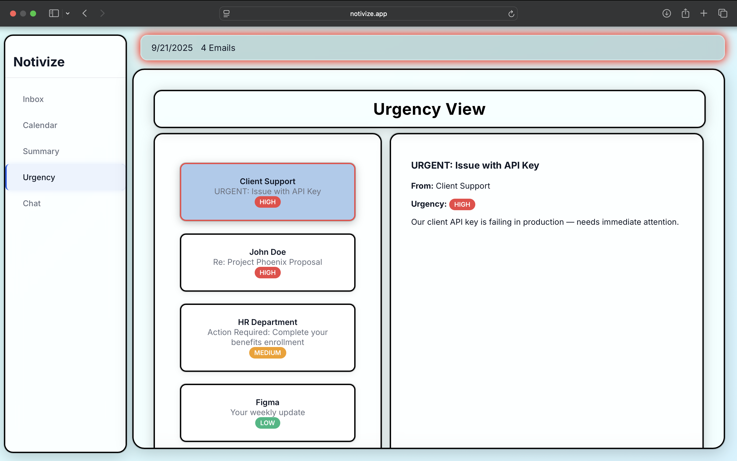Open the HR Department benefits email
The image size is (737, 461).
(x=267, y=337)
